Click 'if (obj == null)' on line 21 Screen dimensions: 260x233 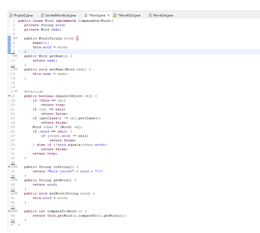pyautogui.click(x=49, y=109)
